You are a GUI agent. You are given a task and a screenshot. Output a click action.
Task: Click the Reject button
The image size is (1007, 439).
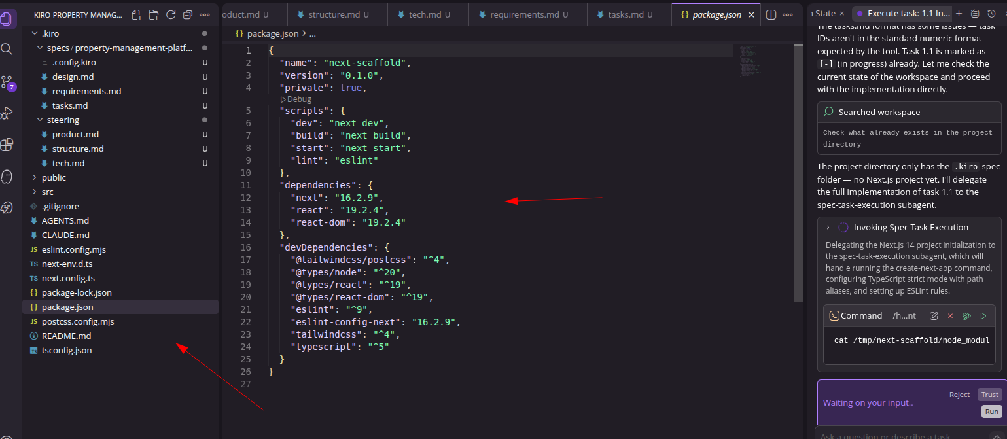click(959, 395)
